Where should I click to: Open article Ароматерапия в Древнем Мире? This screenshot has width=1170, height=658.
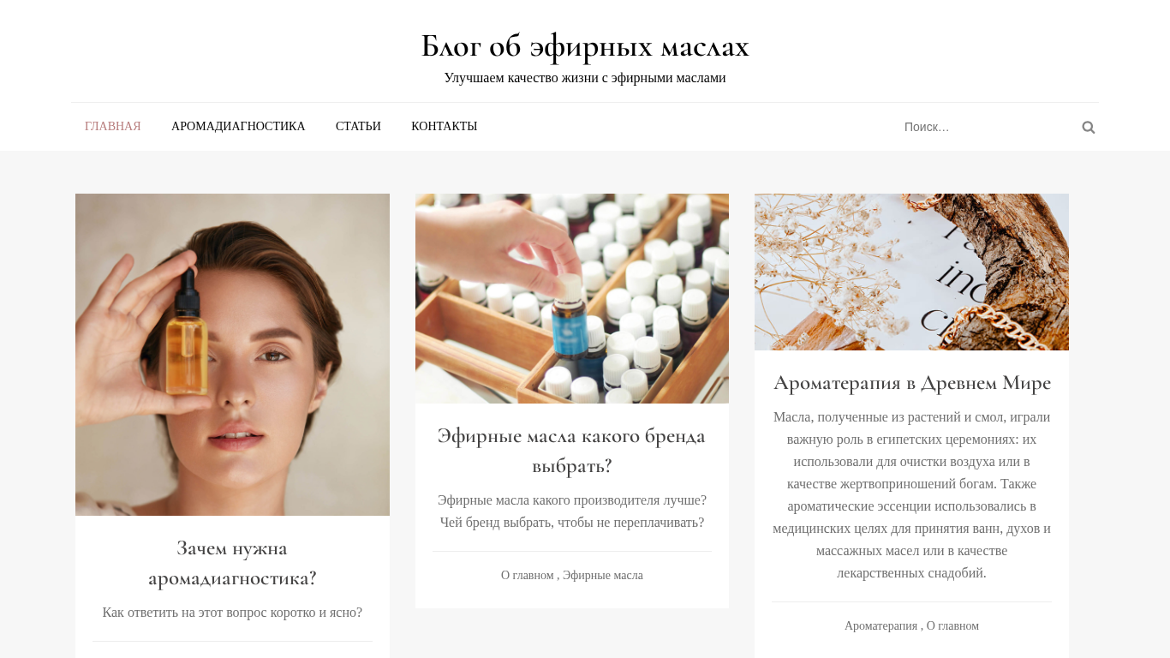point(911,383)
